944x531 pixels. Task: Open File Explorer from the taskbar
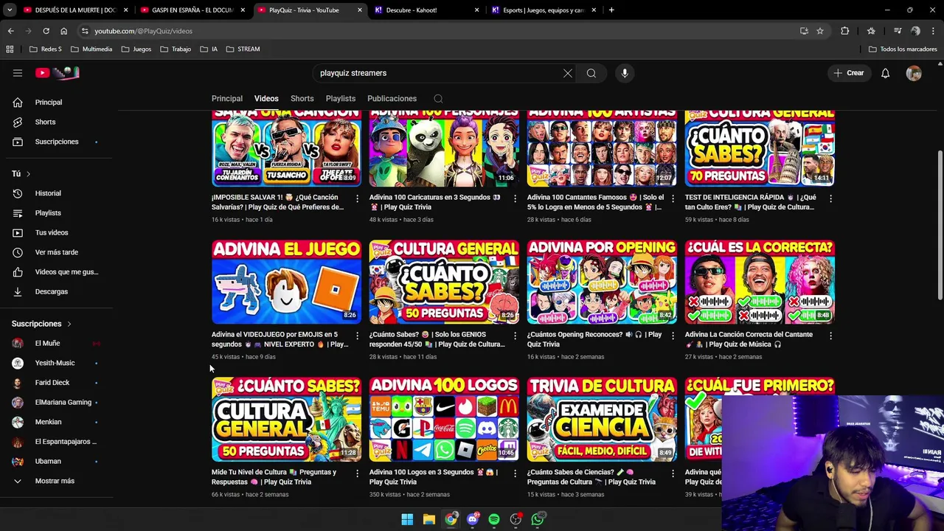pyautogui.click(x=428, y=519)
